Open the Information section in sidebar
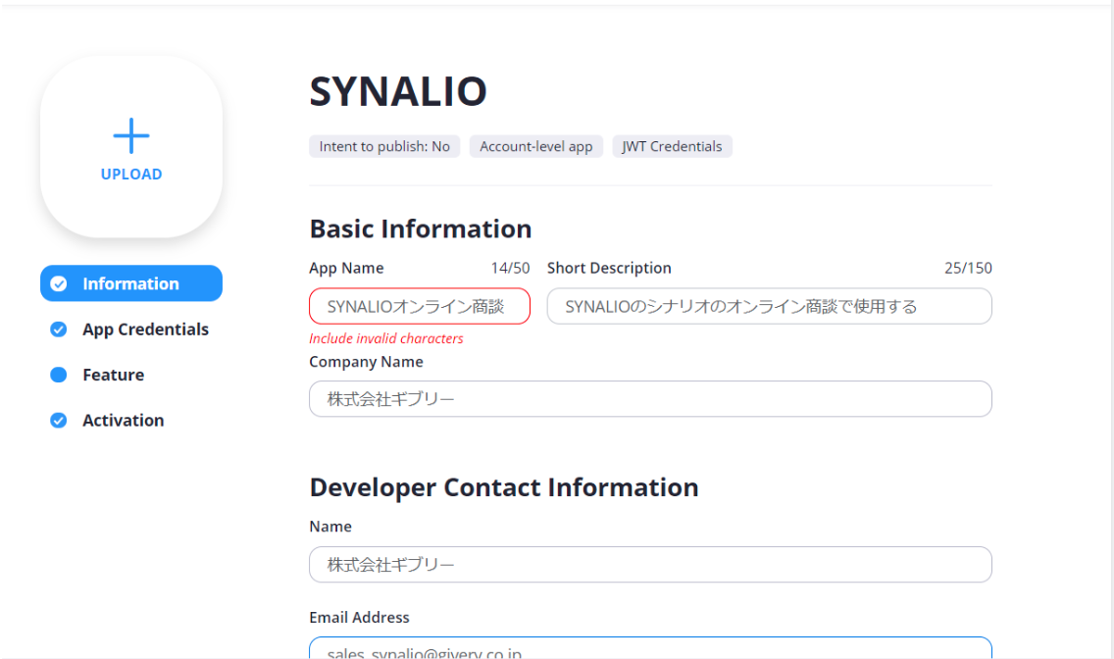Image resolution: width=1114 pixels, height=659 pixels. (x=131, y=283)
